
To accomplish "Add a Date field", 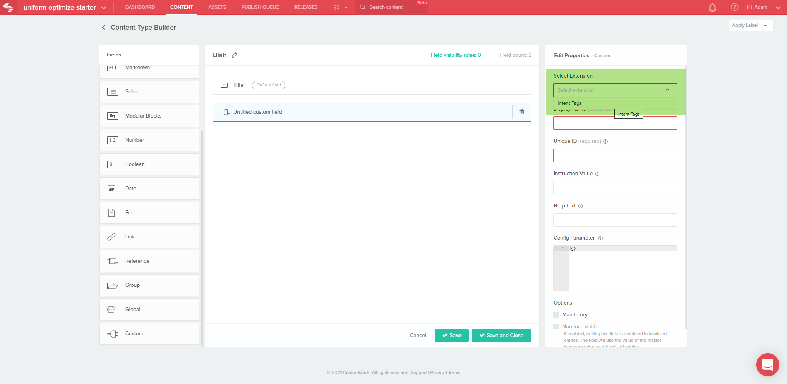I will pyautogui.click(x=149, y=189).
